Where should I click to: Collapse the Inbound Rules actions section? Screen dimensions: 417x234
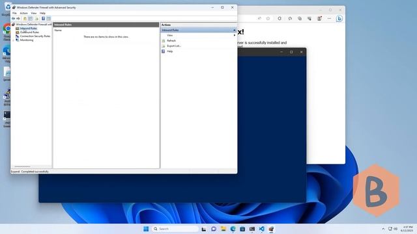235,30
